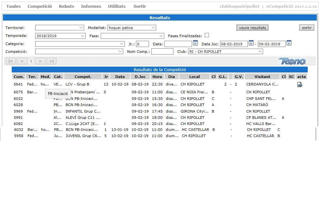Click the sortir button
Viewport: 326px width, 220px height.
pos(307,28)
